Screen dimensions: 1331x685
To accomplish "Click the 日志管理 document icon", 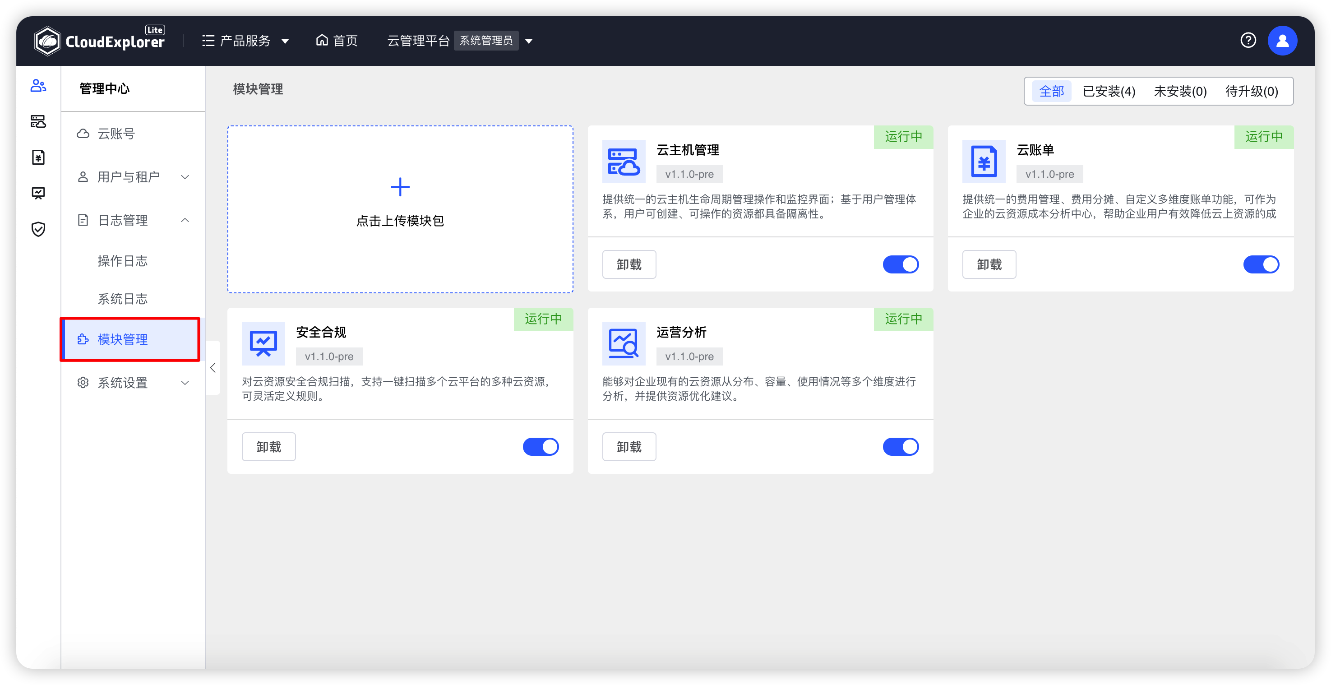I will [x=83, y=221].
